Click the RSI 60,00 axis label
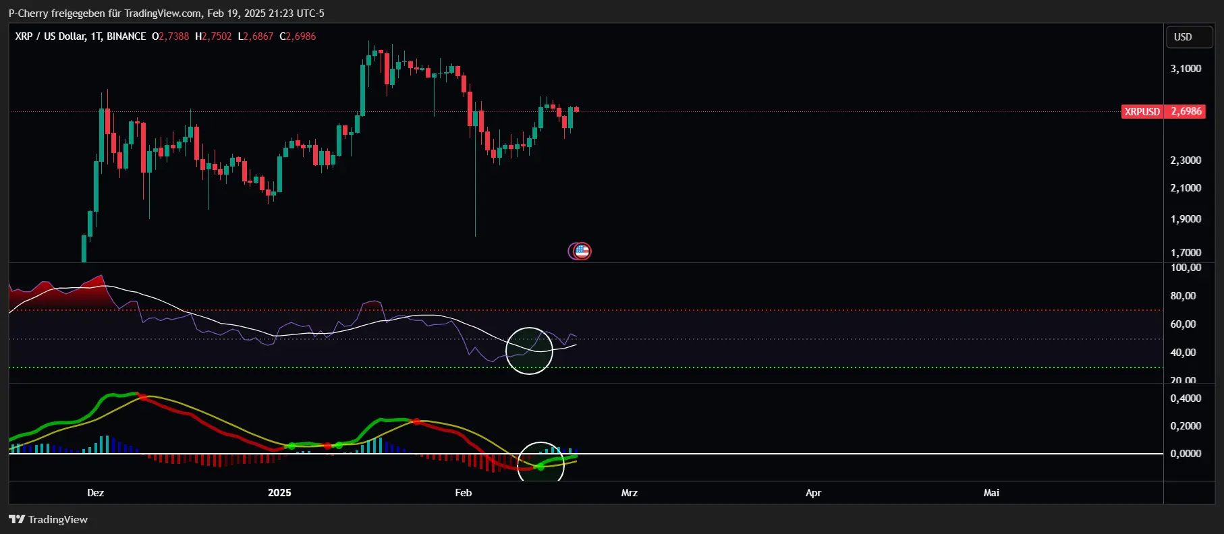The height and width of the screenshot is (534, 1224). click(x=1183, y=324)
